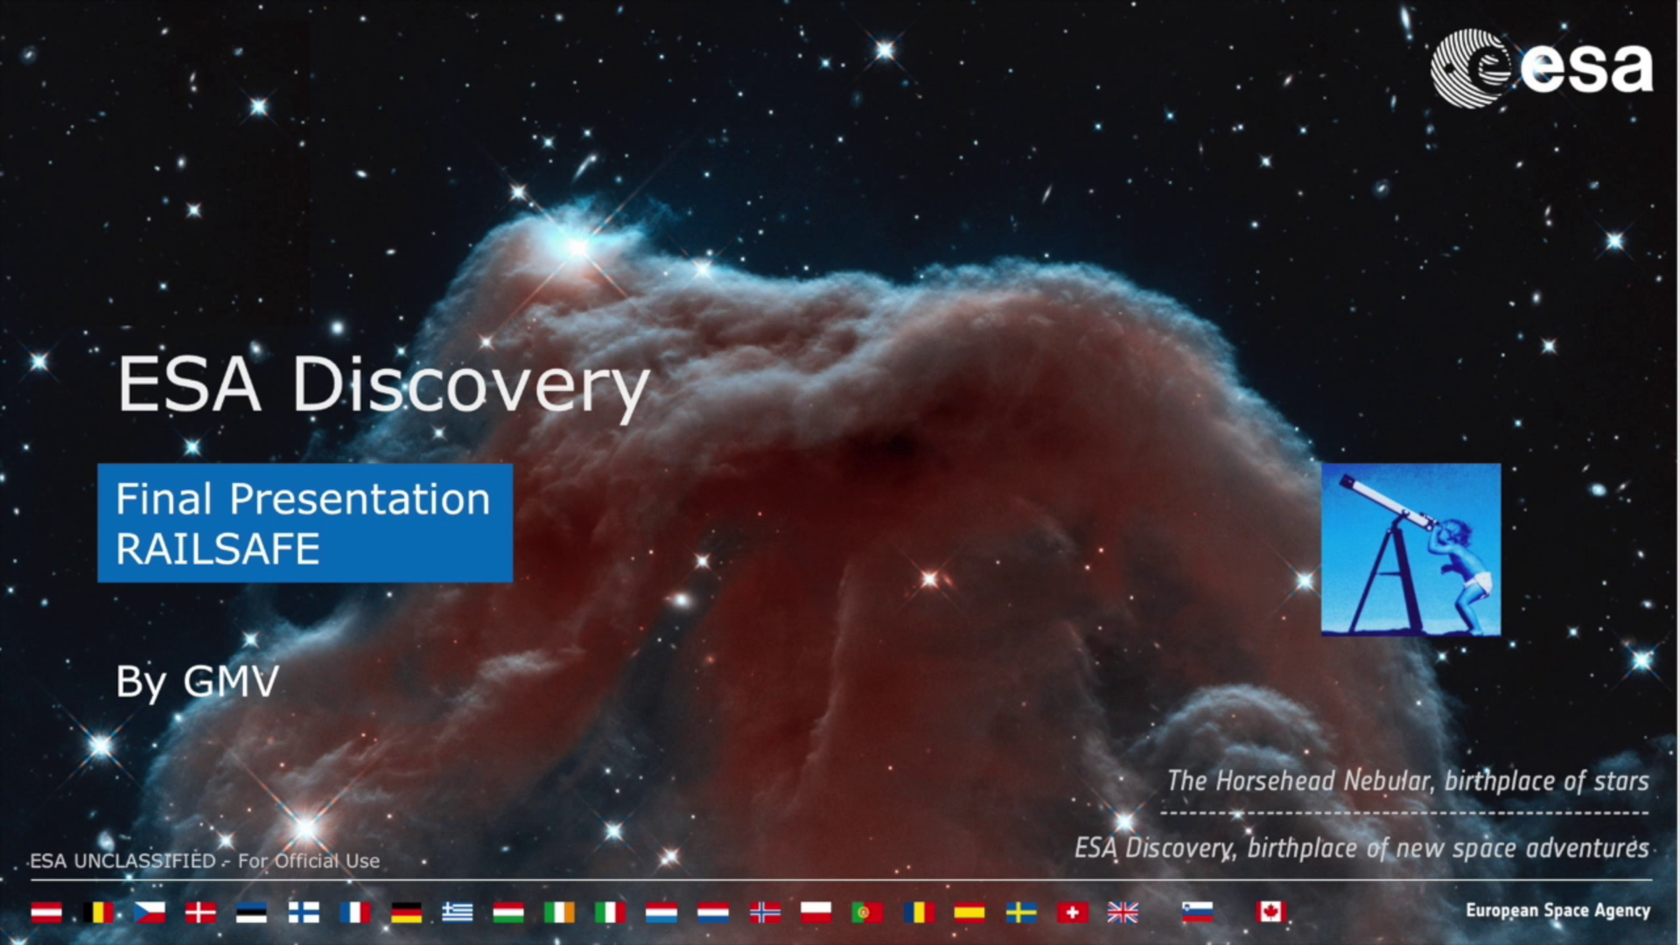Click the United Kingdom flag icon

tap(1123, 913)
